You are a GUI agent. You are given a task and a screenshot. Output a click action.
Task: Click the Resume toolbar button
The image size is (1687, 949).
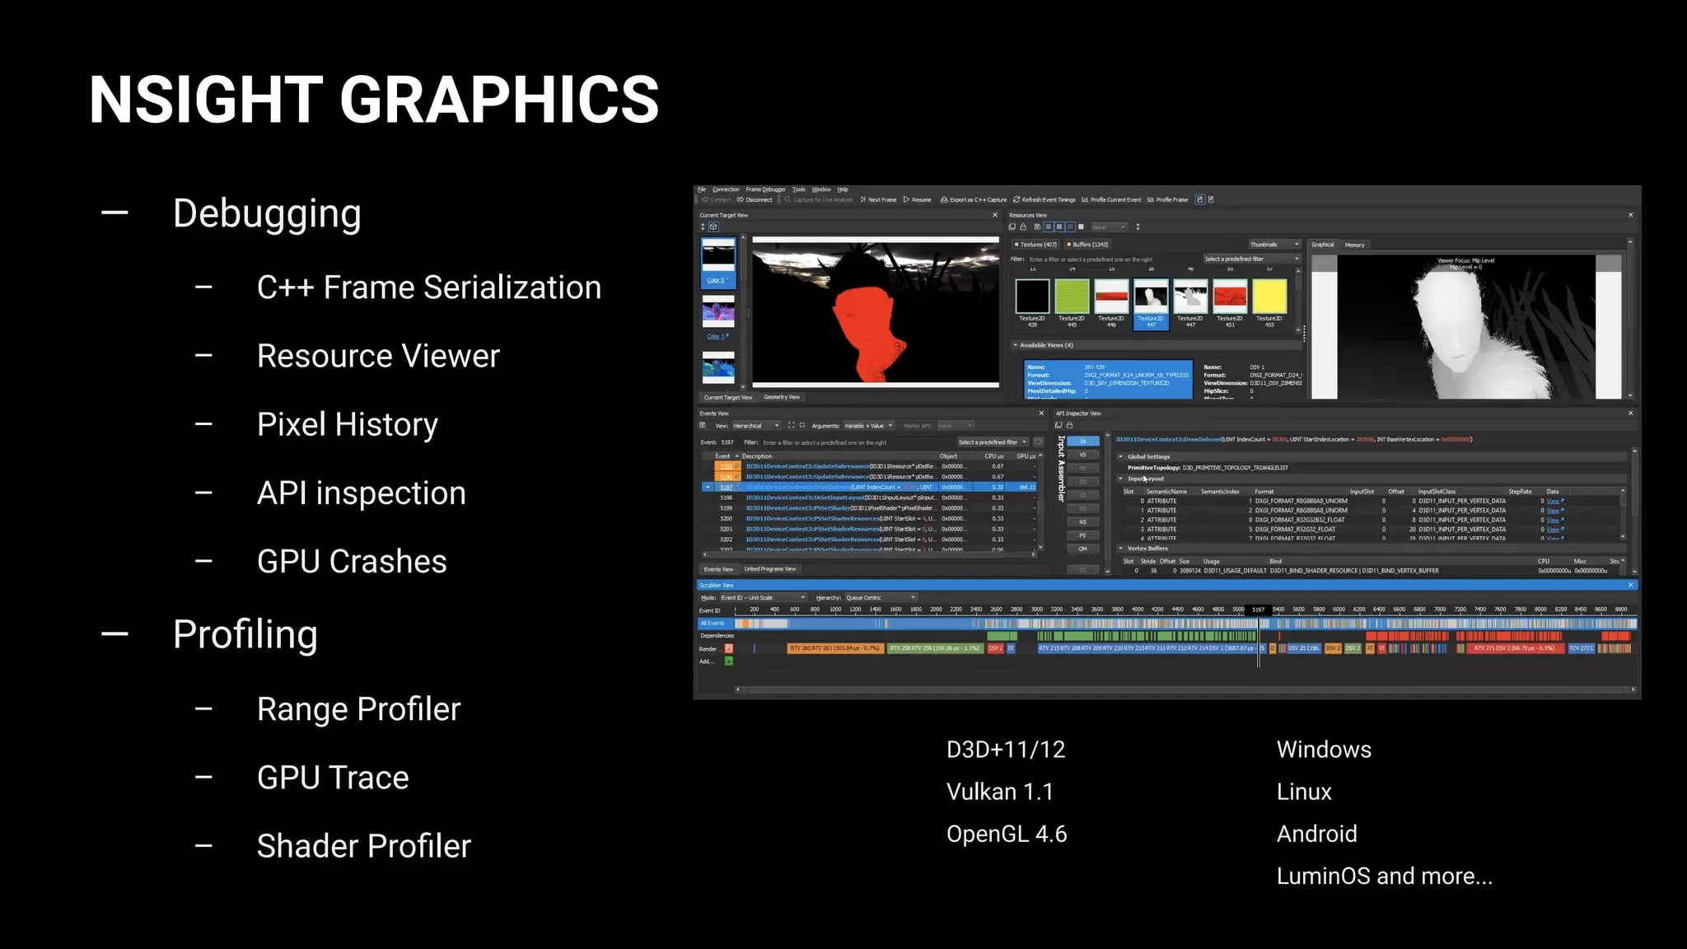[x=918, y=199]
